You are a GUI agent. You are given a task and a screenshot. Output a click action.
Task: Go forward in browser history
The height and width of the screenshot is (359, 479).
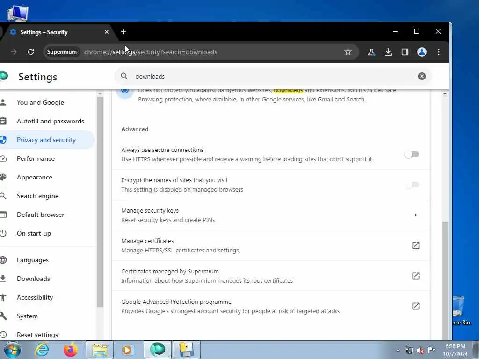(x=14, y=52)
